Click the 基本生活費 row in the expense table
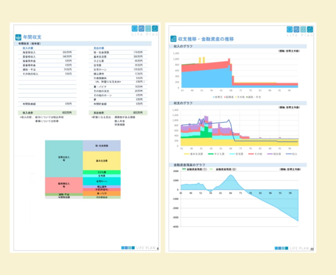 coord(118,57)
